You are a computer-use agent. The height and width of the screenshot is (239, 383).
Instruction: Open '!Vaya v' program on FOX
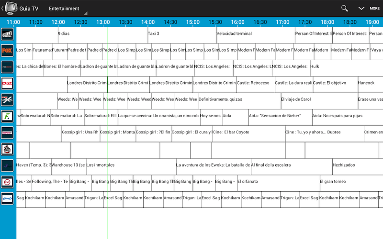coord(376,52)
